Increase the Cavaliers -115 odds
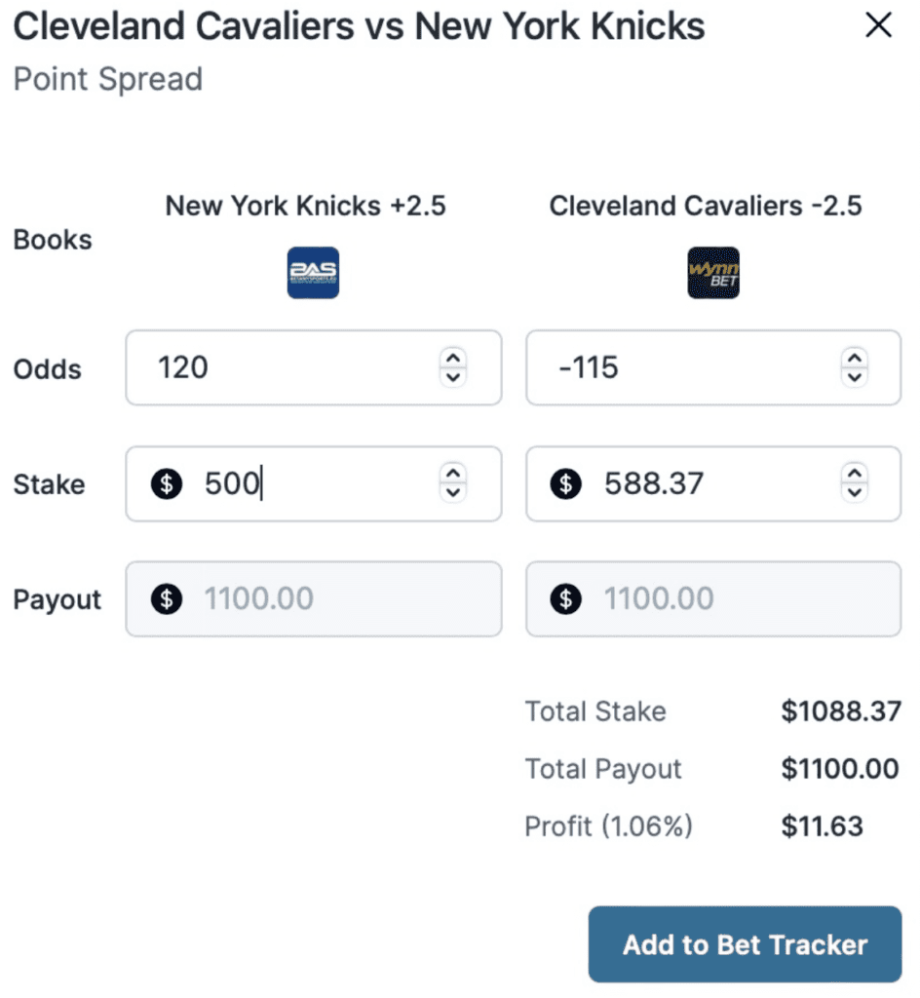 [x=855, y=358]
